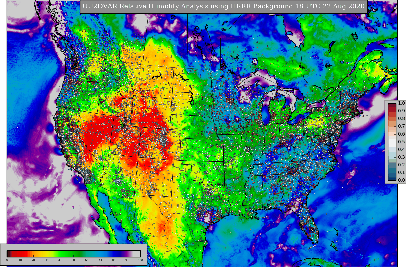The height and width of the screenshot is (267, 406).
Task: Click the '22 Aug 2020' date in the title
Action: coord(343,6)
